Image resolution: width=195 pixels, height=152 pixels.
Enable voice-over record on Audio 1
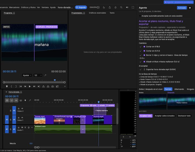pyautogui.click(x=29, y=127)
